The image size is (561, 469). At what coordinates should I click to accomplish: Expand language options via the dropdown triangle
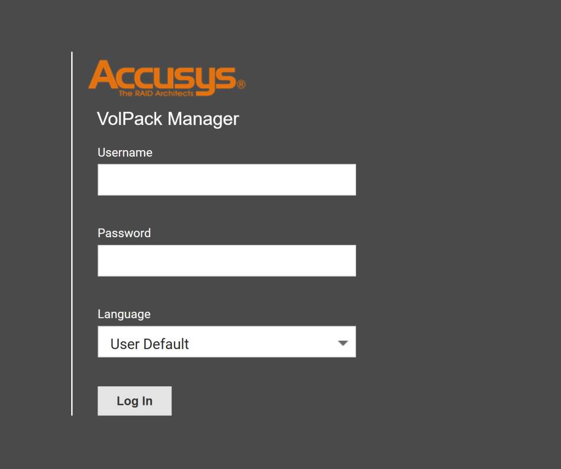pos(343,343)
